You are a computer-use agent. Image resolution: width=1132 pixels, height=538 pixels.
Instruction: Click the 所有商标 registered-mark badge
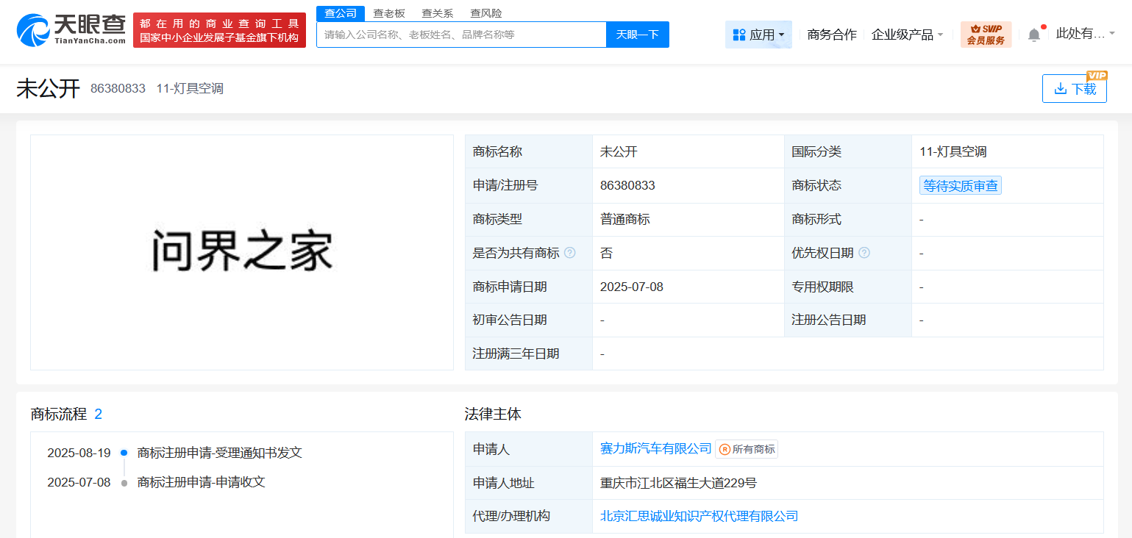[x=747, y=449]
